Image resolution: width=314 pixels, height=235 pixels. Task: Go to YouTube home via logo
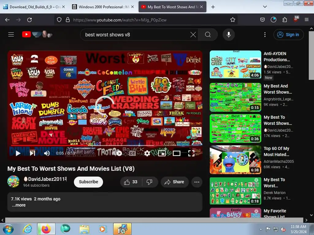[x=37, y=34]
